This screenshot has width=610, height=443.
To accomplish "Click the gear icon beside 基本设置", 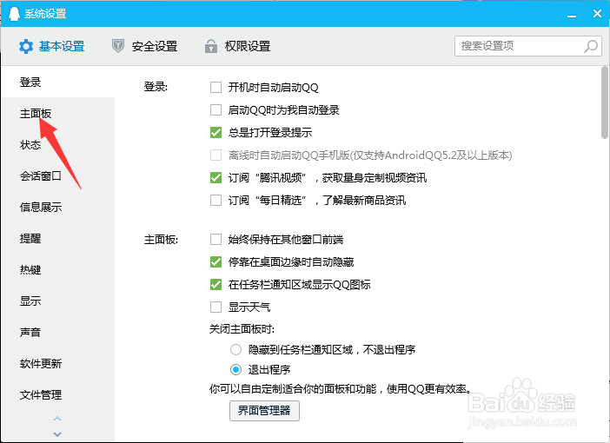I will pyautogui.click(x=26, y=46).
